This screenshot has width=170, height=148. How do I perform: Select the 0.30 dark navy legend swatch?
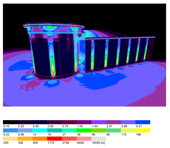(40, 122)
